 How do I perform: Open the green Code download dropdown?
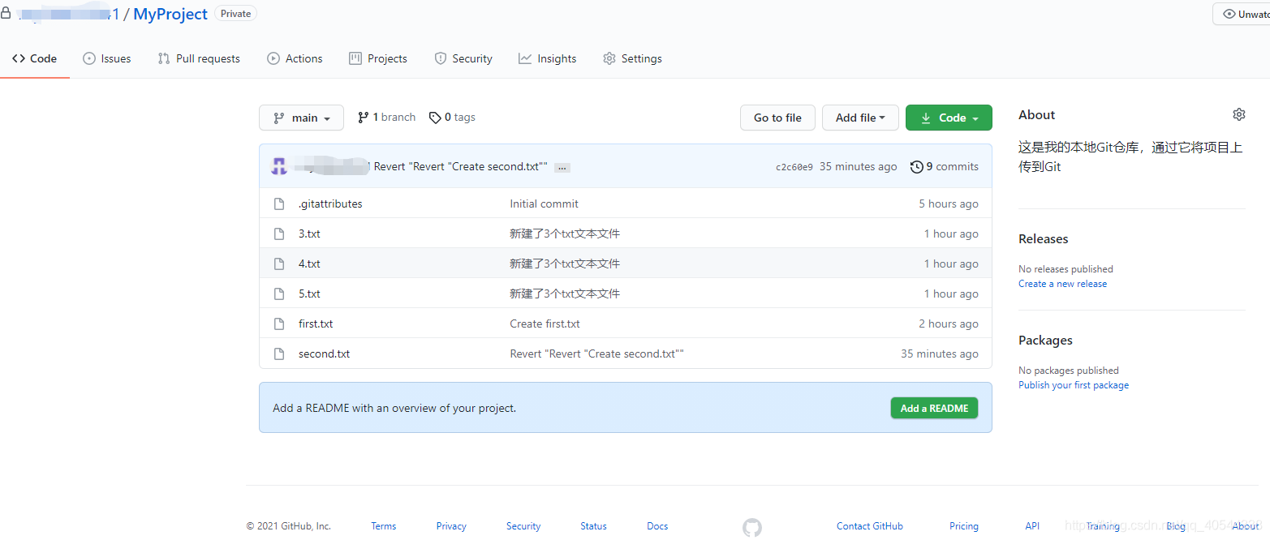[x=949, y=118]
